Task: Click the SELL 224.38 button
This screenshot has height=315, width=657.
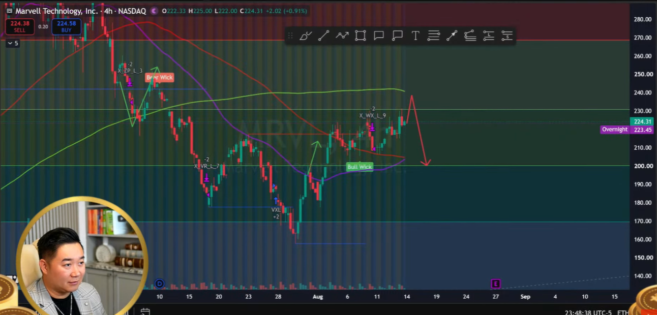Action: 20,26
